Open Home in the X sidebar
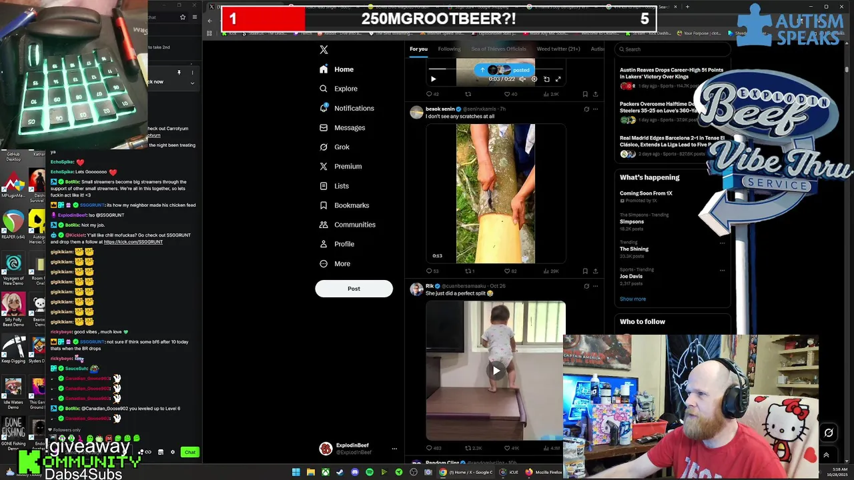854x480 pixels. pyautogui.click(x=337, y=69)
